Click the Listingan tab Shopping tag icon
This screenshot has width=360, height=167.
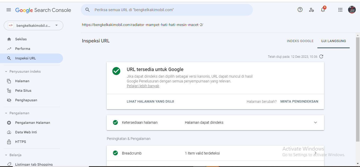click(x=9, y=164)
